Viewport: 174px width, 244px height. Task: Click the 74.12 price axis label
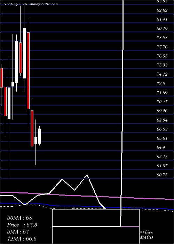click(x=162, y=74)
